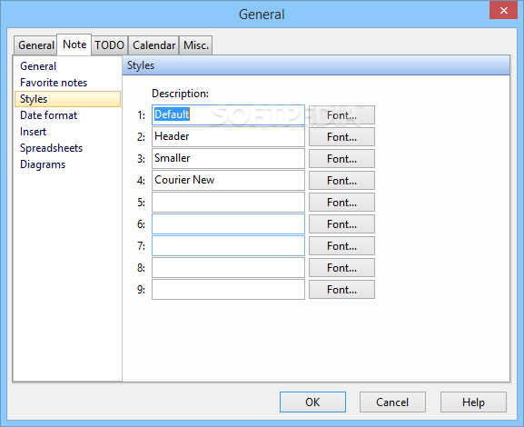Open Favorite notes settings
524x427 pixels.
(67, 83)
